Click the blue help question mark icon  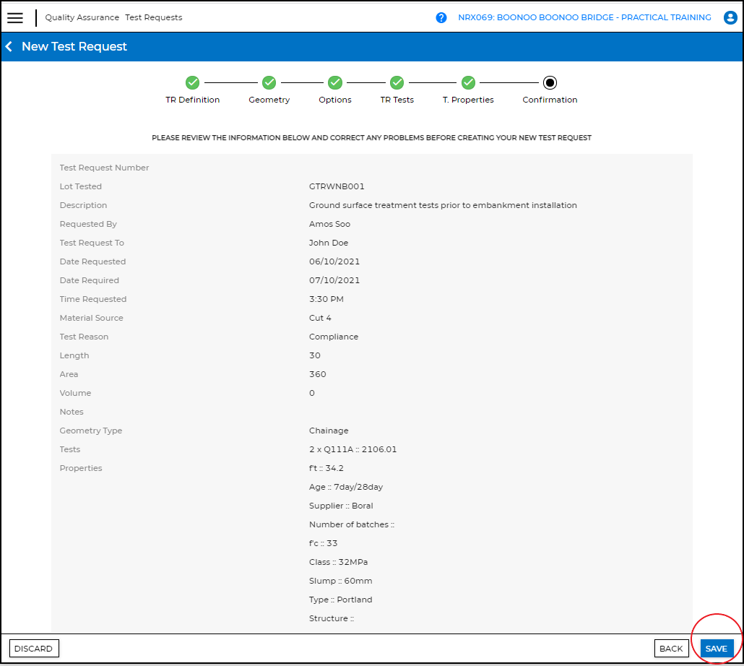point(441,18)
